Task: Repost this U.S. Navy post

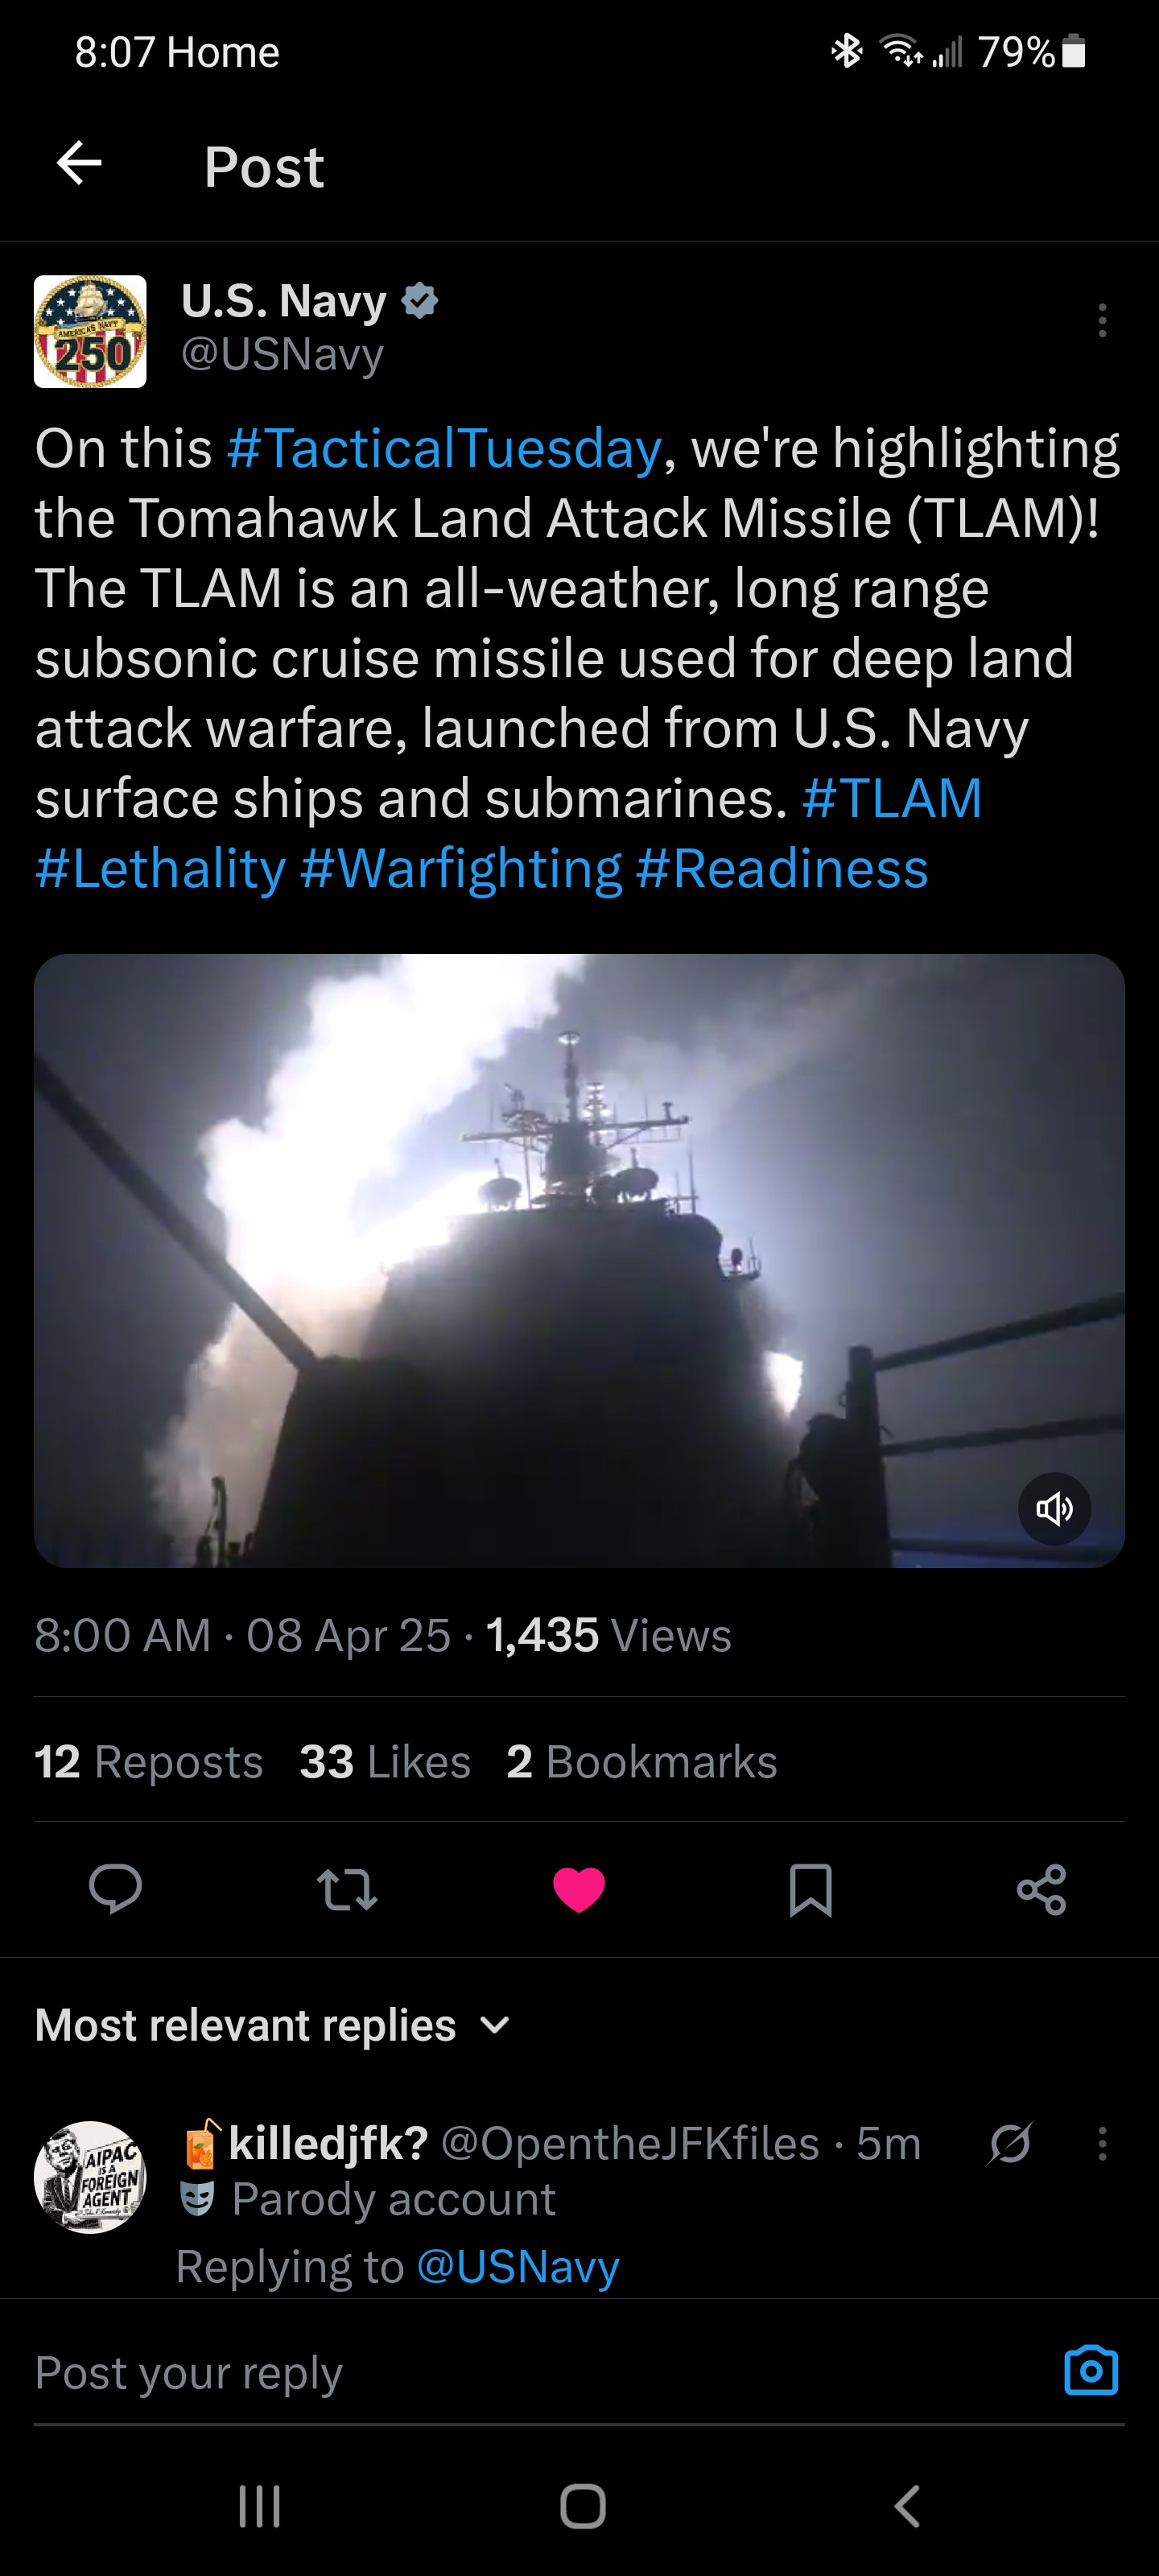Action: click(347, 1889)
